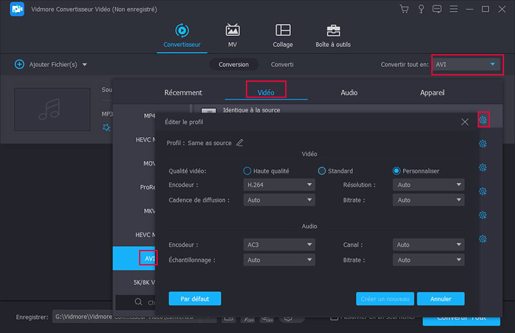Image resolution: width=515 pixels, height=333 pixels.
Task: Select the Standard quality option
Action: tap(322, 171)
